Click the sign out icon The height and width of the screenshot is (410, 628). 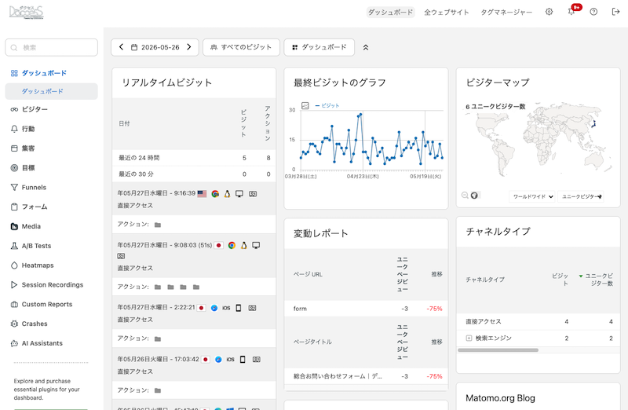(616, 12)
